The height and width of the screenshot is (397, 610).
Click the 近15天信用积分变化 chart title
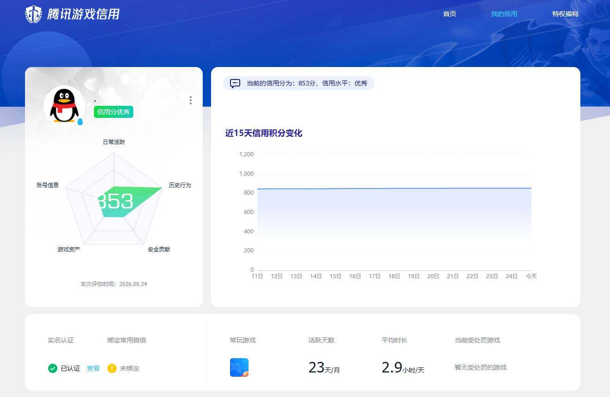pos(264,133)
